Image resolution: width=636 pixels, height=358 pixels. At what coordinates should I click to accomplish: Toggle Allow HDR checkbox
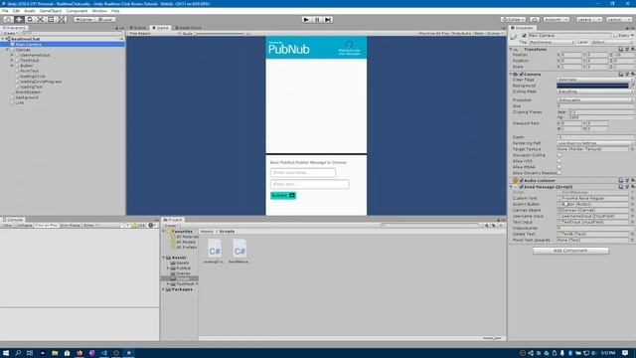(558, 161)
